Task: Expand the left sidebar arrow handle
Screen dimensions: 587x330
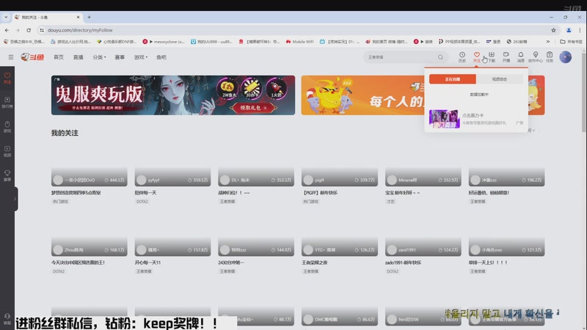Action: click(15, 199)
